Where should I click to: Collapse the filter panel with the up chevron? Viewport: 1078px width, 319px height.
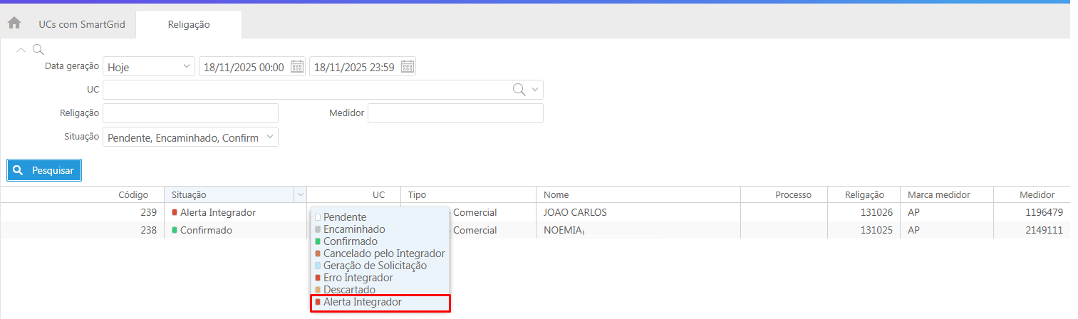coord(21,50)
